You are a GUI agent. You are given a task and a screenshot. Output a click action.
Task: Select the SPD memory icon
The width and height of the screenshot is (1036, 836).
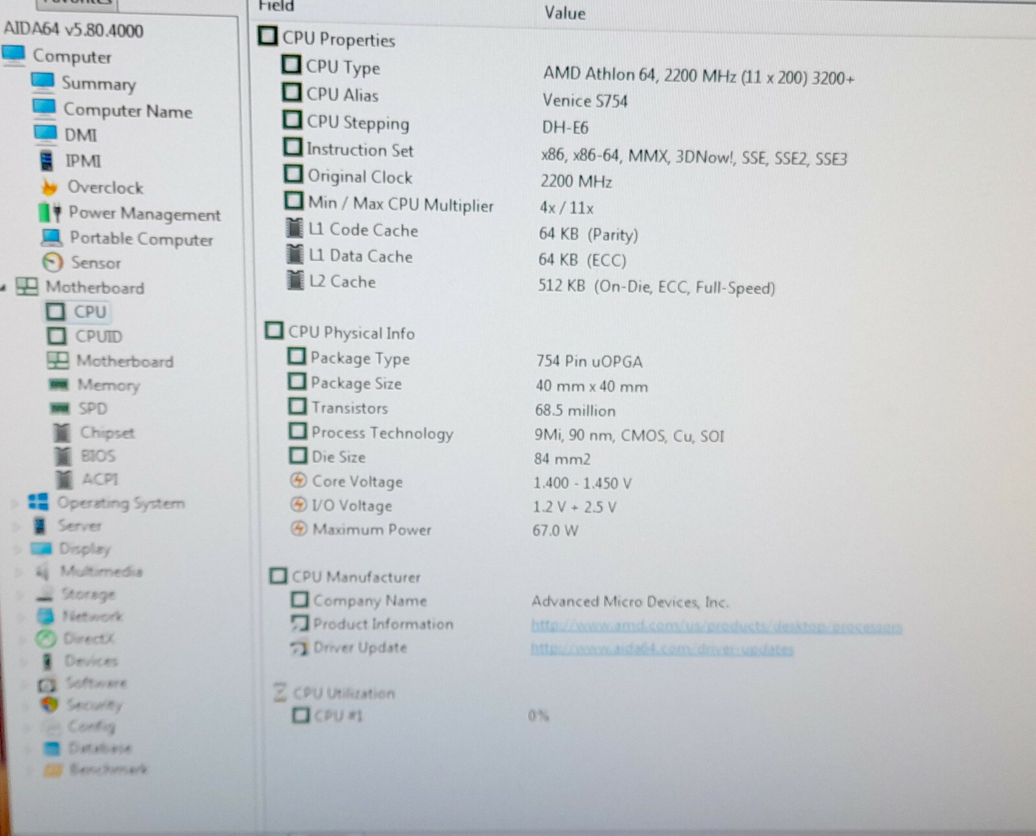tap(60, 408)
